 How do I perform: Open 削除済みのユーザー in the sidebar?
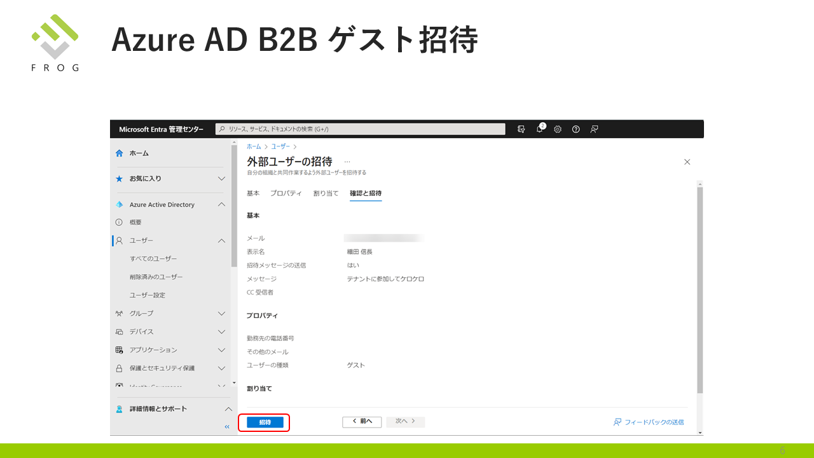pyautogui.click(x=156, y=277)
